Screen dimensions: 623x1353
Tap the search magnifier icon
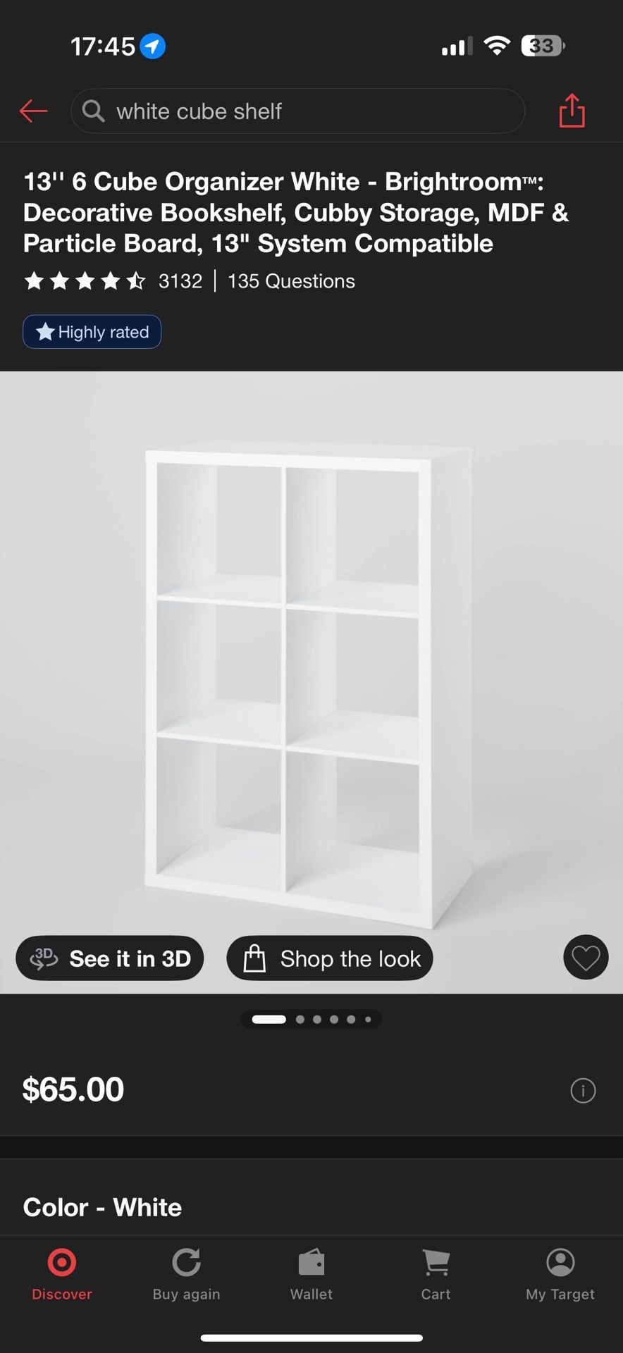click(x=93, y=111)
